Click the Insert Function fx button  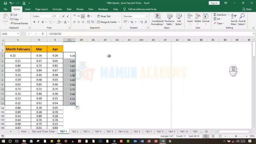(x=43, y=34)
